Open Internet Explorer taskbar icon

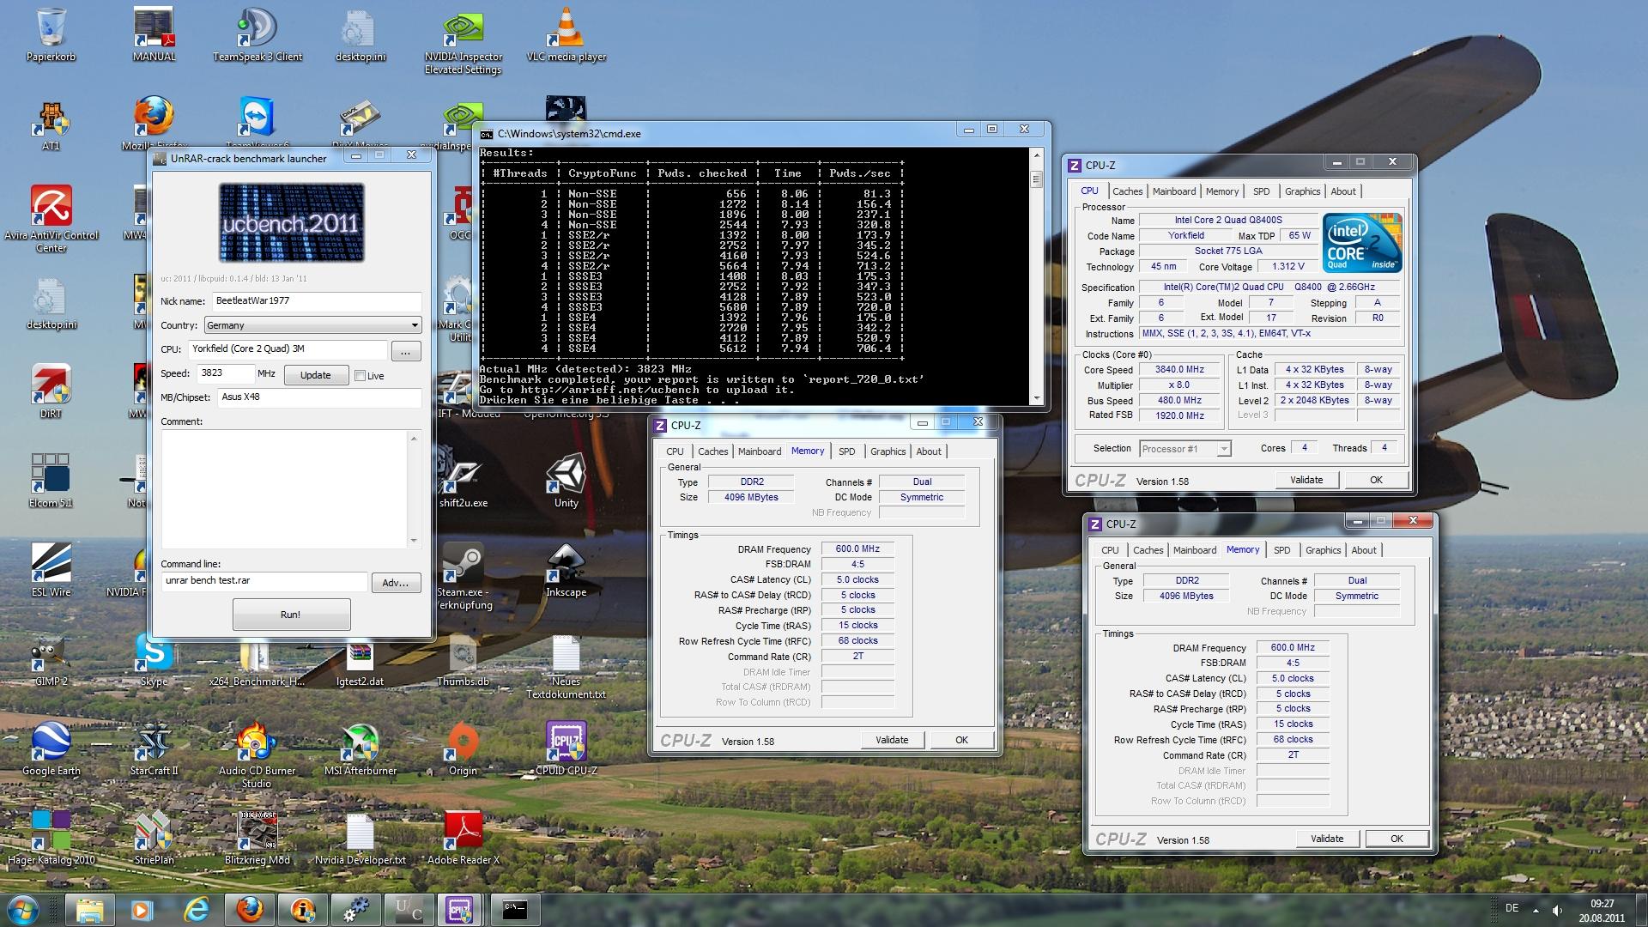click(197, 909)
